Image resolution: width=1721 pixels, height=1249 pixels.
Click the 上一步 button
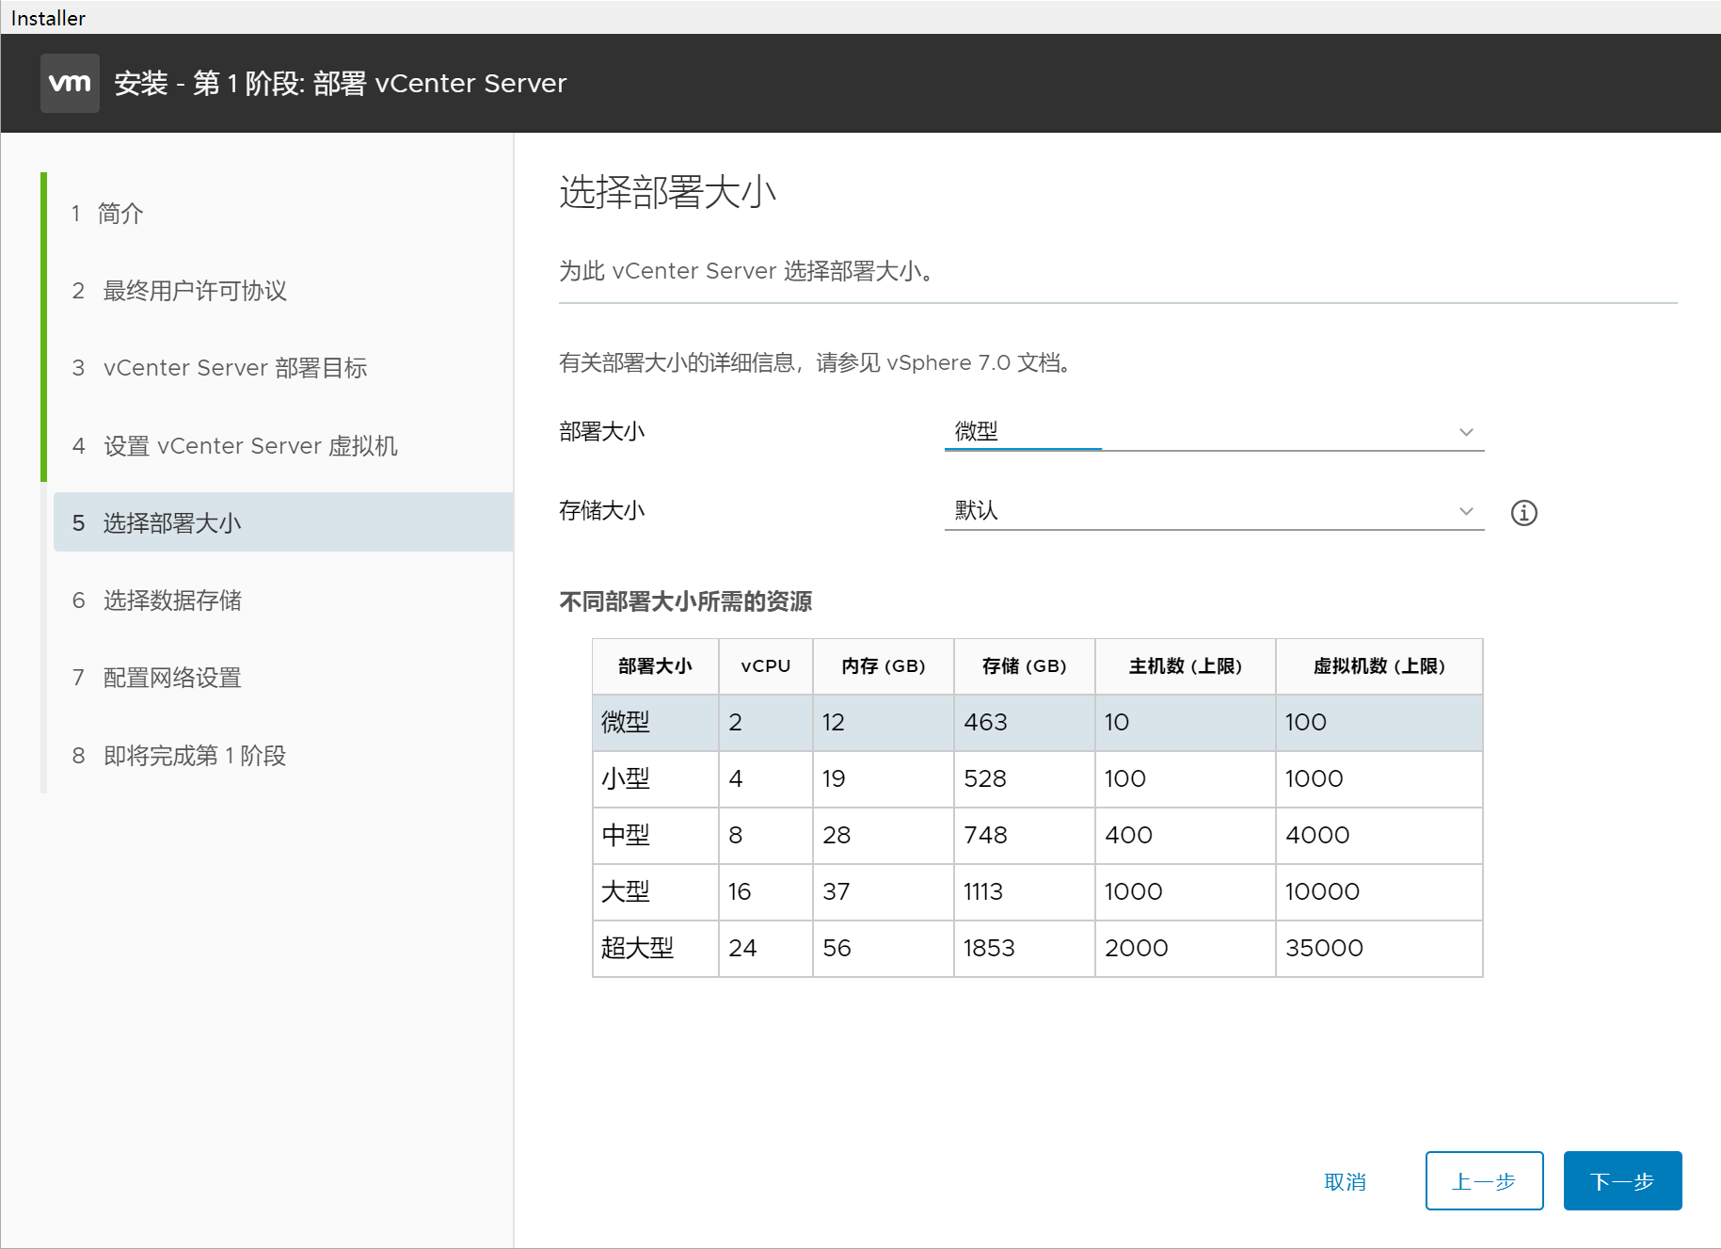pyautogui.click(x=1483, y=1180)
